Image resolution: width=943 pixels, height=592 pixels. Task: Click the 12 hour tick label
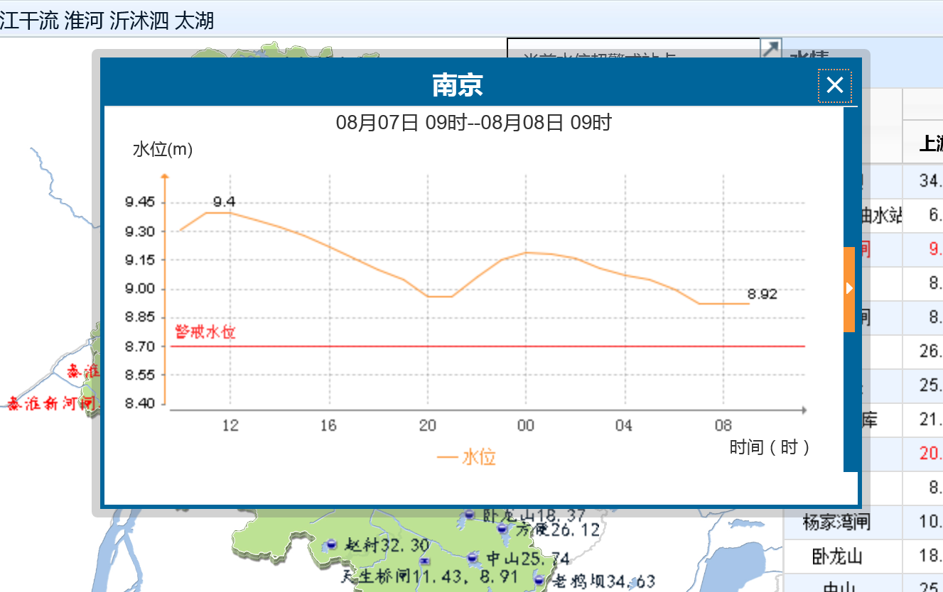click(x=231, y=426)
